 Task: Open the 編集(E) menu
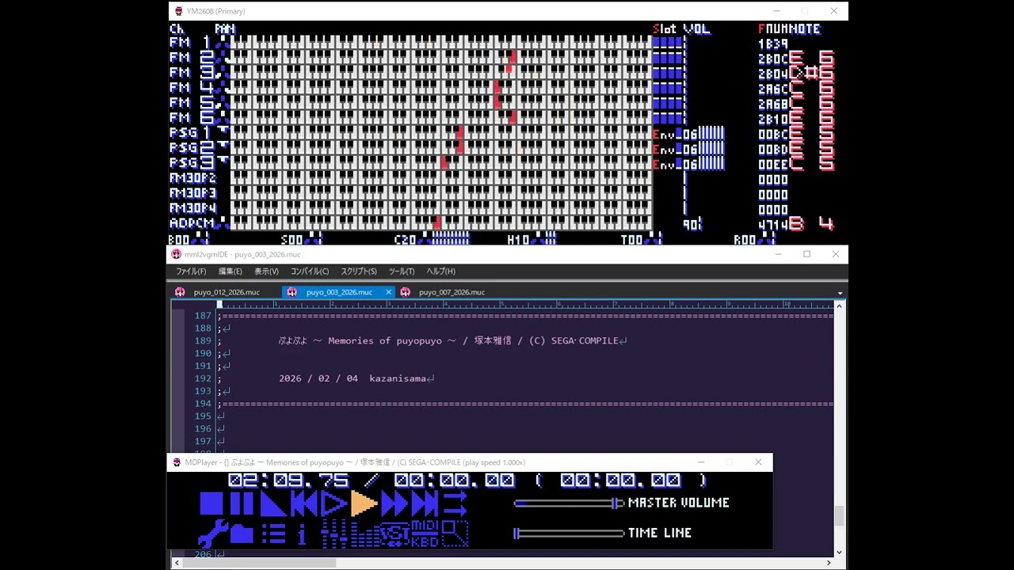pyautogui.click(x=230, y=272)
